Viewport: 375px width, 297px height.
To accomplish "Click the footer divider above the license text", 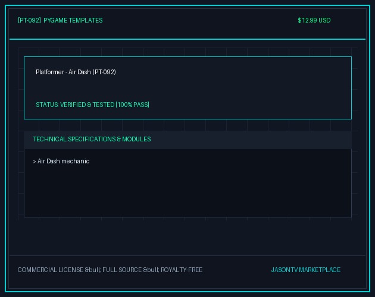I will click(x=187, y=255).
